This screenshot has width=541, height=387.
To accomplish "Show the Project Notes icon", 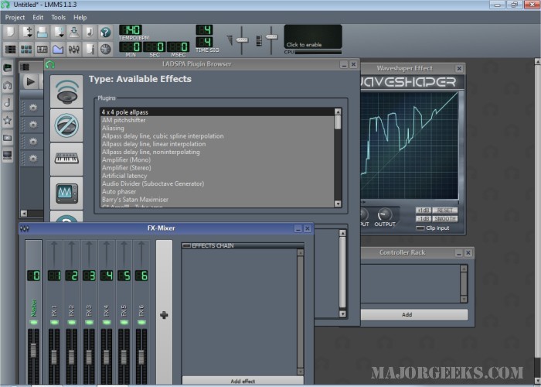I will 90,49.
